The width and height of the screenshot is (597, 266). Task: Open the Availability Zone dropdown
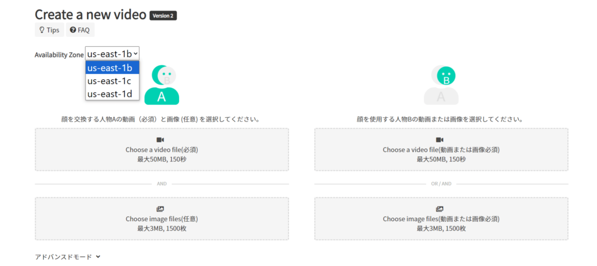pos(113,54)
